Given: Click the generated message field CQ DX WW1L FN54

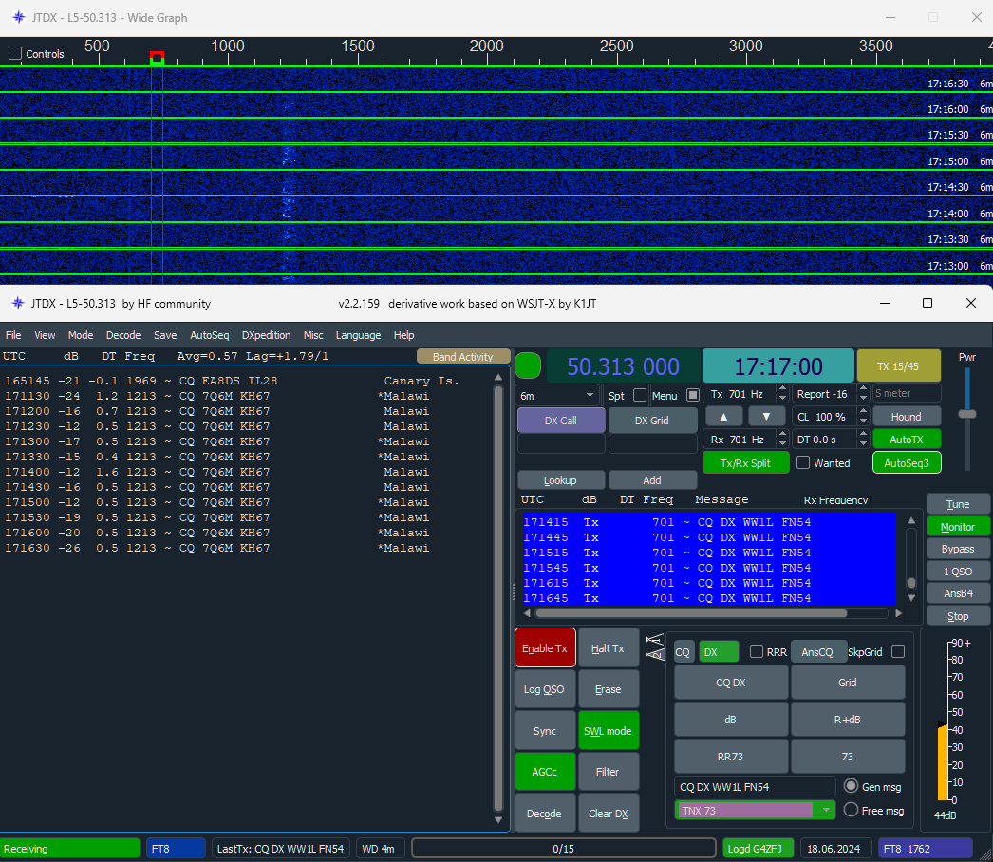Looking at the screenshot, I should point(755,787).
